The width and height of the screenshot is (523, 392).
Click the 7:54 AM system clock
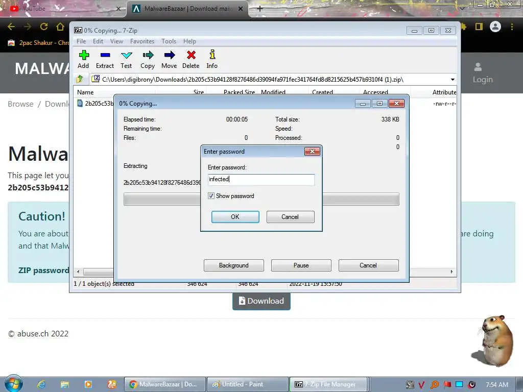[497, 385]
